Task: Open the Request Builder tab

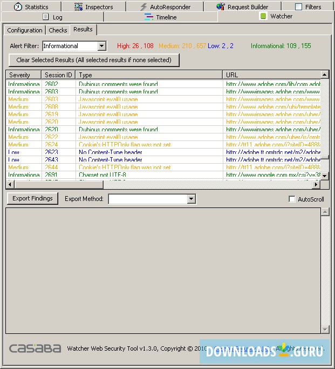Action: [243, 7]
